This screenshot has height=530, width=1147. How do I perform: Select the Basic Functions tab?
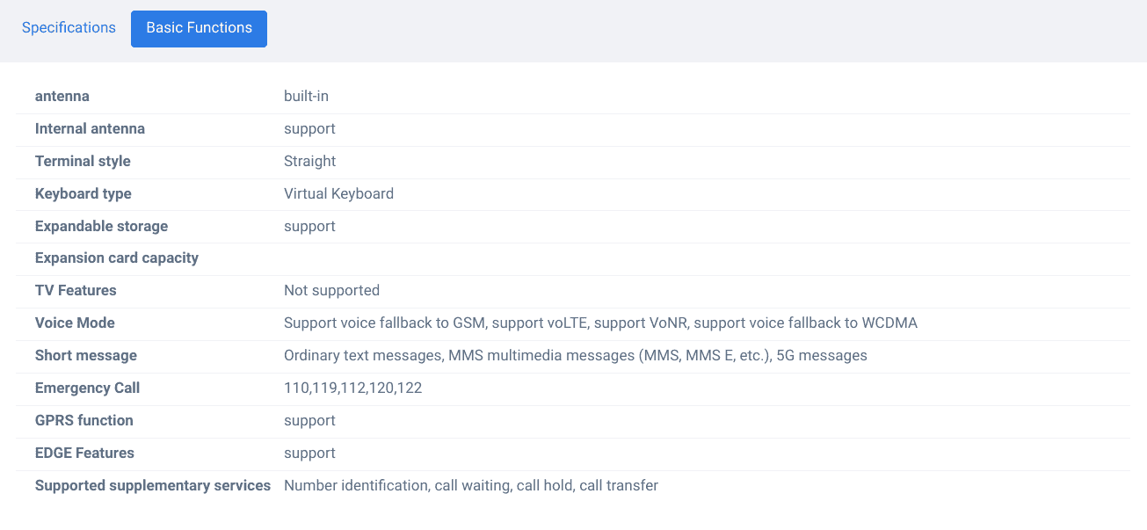coord(199,28)
